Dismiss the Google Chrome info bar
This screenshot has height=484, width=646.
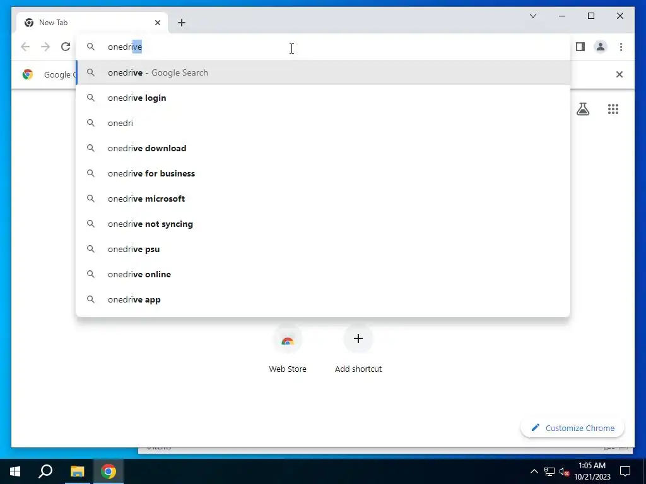tap(620, 74)
